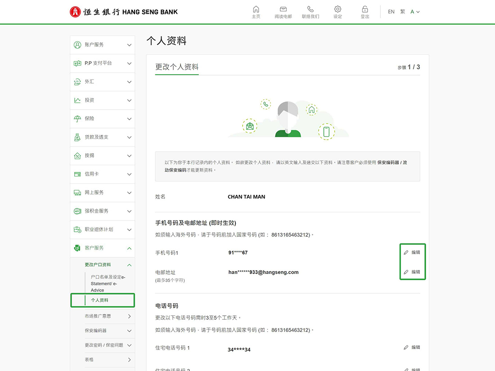Image resolution: width=495 pixels, height=371 pixels.
Task: Click the pencil edit icon for email address
Action: click(x=406, y=272)
